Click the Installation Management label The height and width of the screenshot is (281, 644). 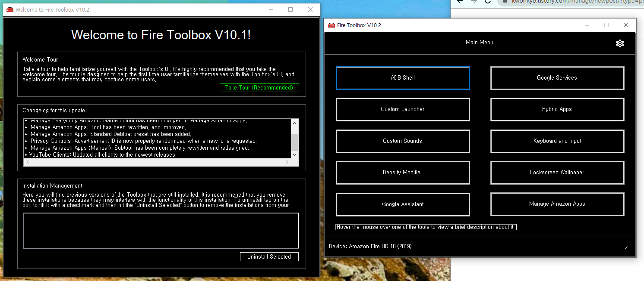tap(53, 186)
